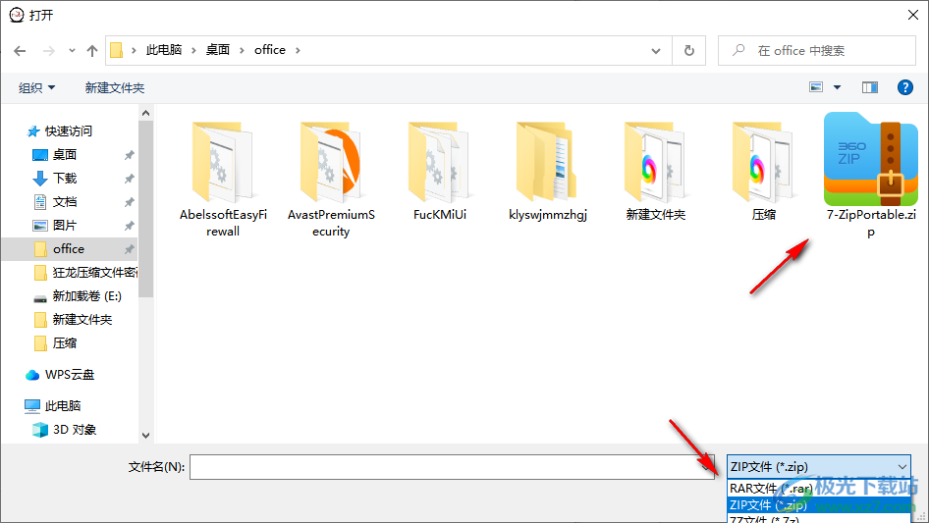Image resolution: width=929 pixels, height=523 pixels.
Task: Open the AbelssoftEasyFirewall folder
Action: point(223,167)
